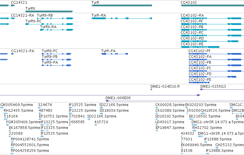Viewport: 244px width, 155px height.
Task: Select the 415729 feature label
Action: click(101, 122)
